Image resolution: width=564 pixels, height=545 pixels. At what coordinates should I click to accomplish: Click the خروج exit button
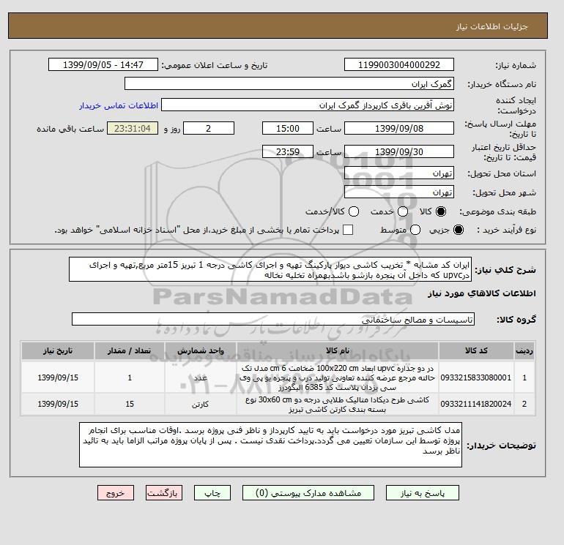click(116, 493)
